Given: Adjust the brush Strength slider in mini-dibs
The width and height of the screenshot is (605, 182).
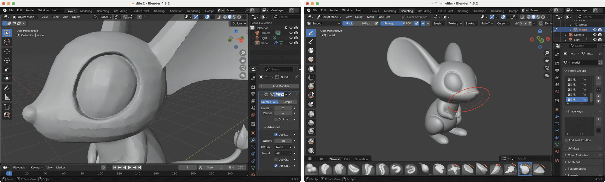Looking at the screenshot, I should click(397, 24).
